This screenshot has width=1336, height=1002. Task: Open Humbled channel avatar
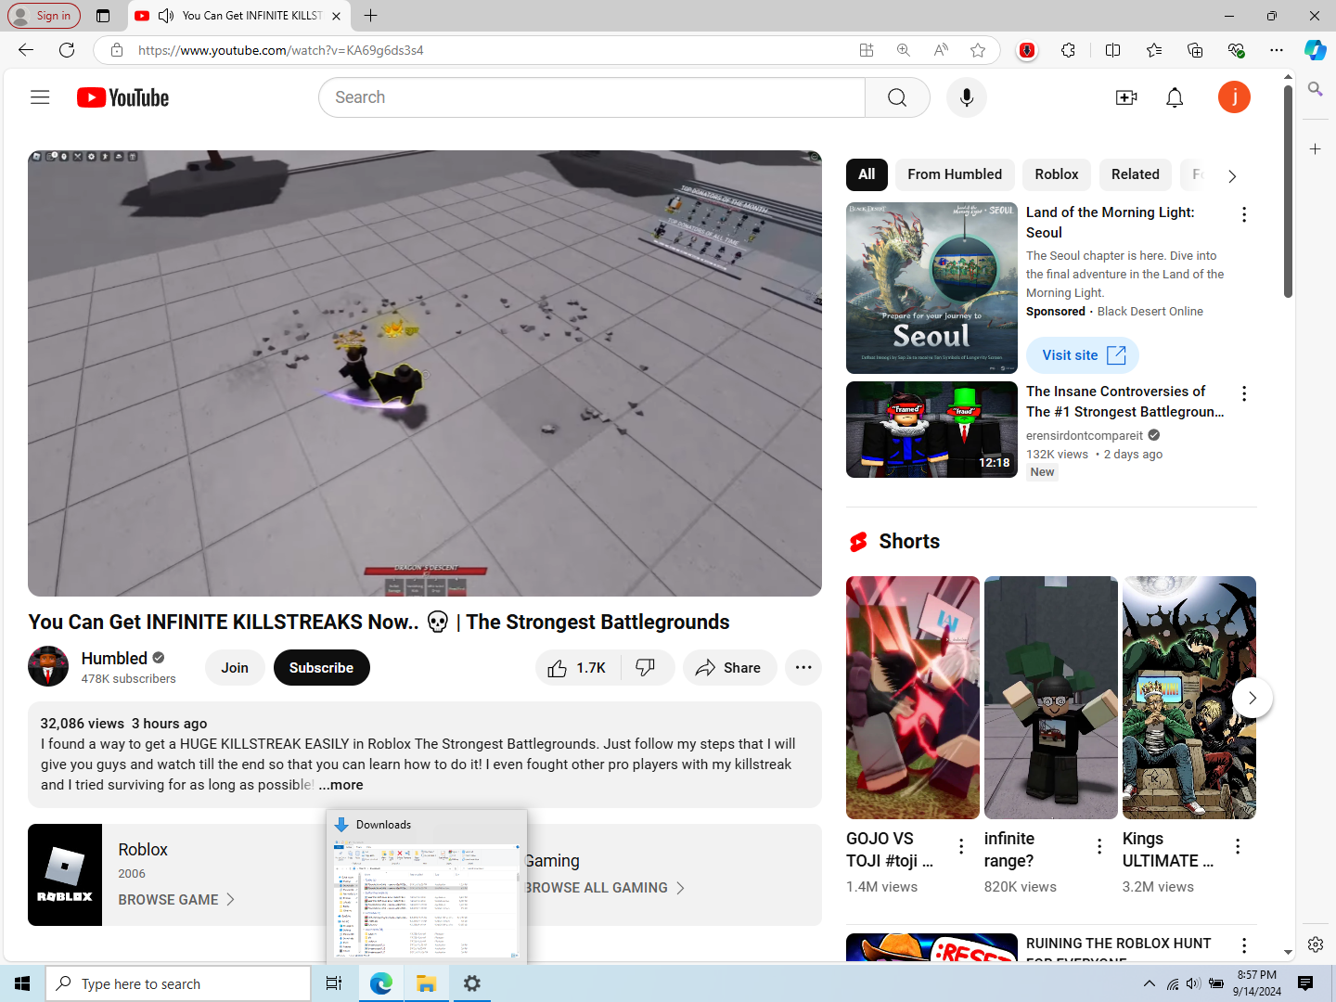point(48,667)
